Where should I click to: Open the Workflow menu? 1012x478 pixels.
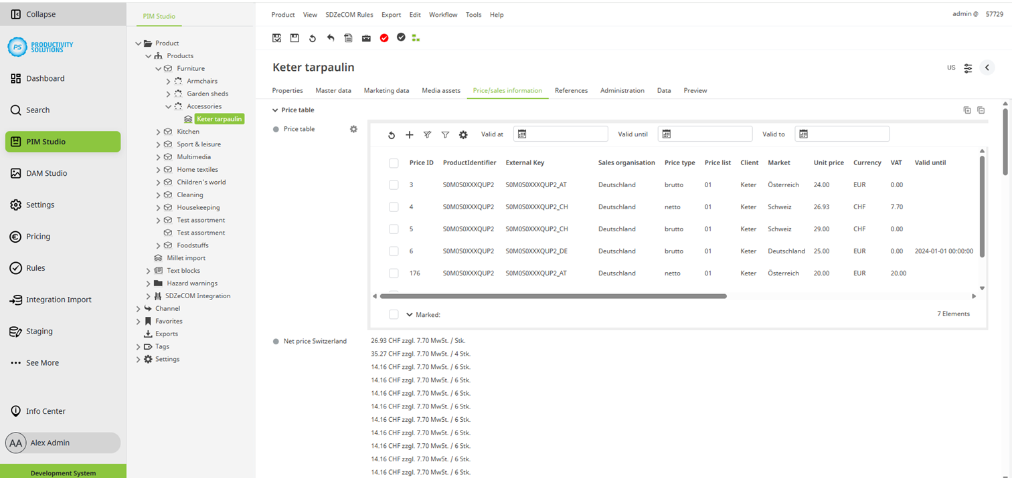[x=443, y=14]
